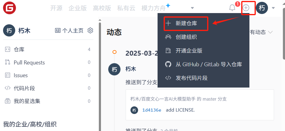Click the 个人主页 profile card icon

(x=57, y=30)
